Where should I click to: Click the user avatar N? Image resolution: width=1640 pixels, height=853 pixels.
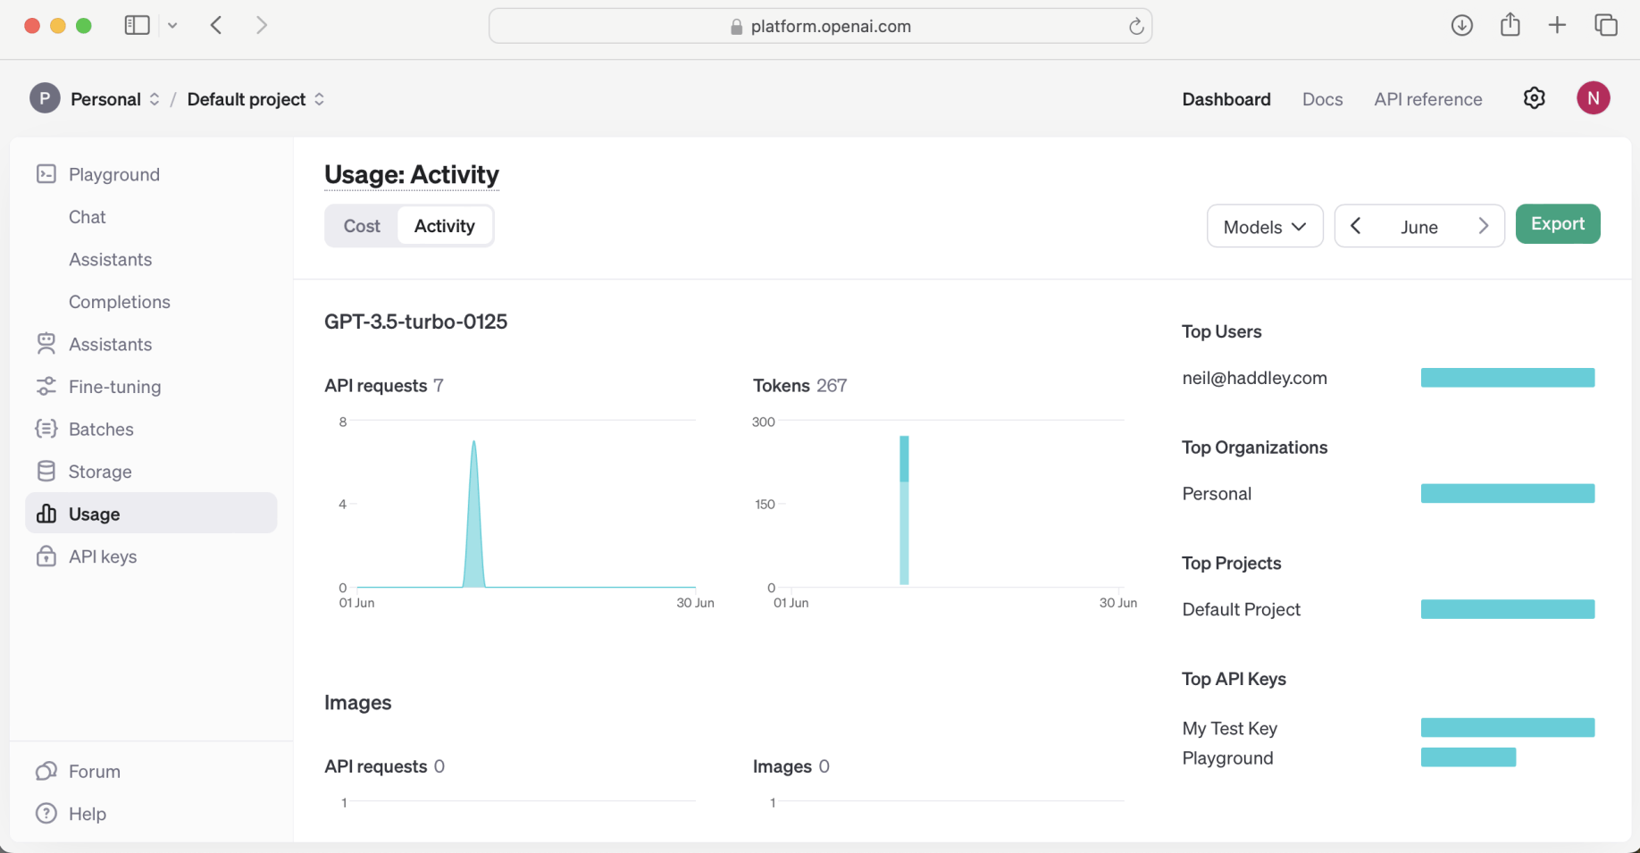click(1593, 98)
